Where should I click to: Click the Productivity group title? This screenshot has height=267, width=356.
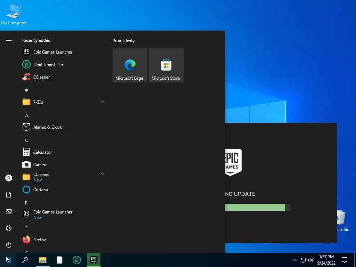tap(123, 41)
